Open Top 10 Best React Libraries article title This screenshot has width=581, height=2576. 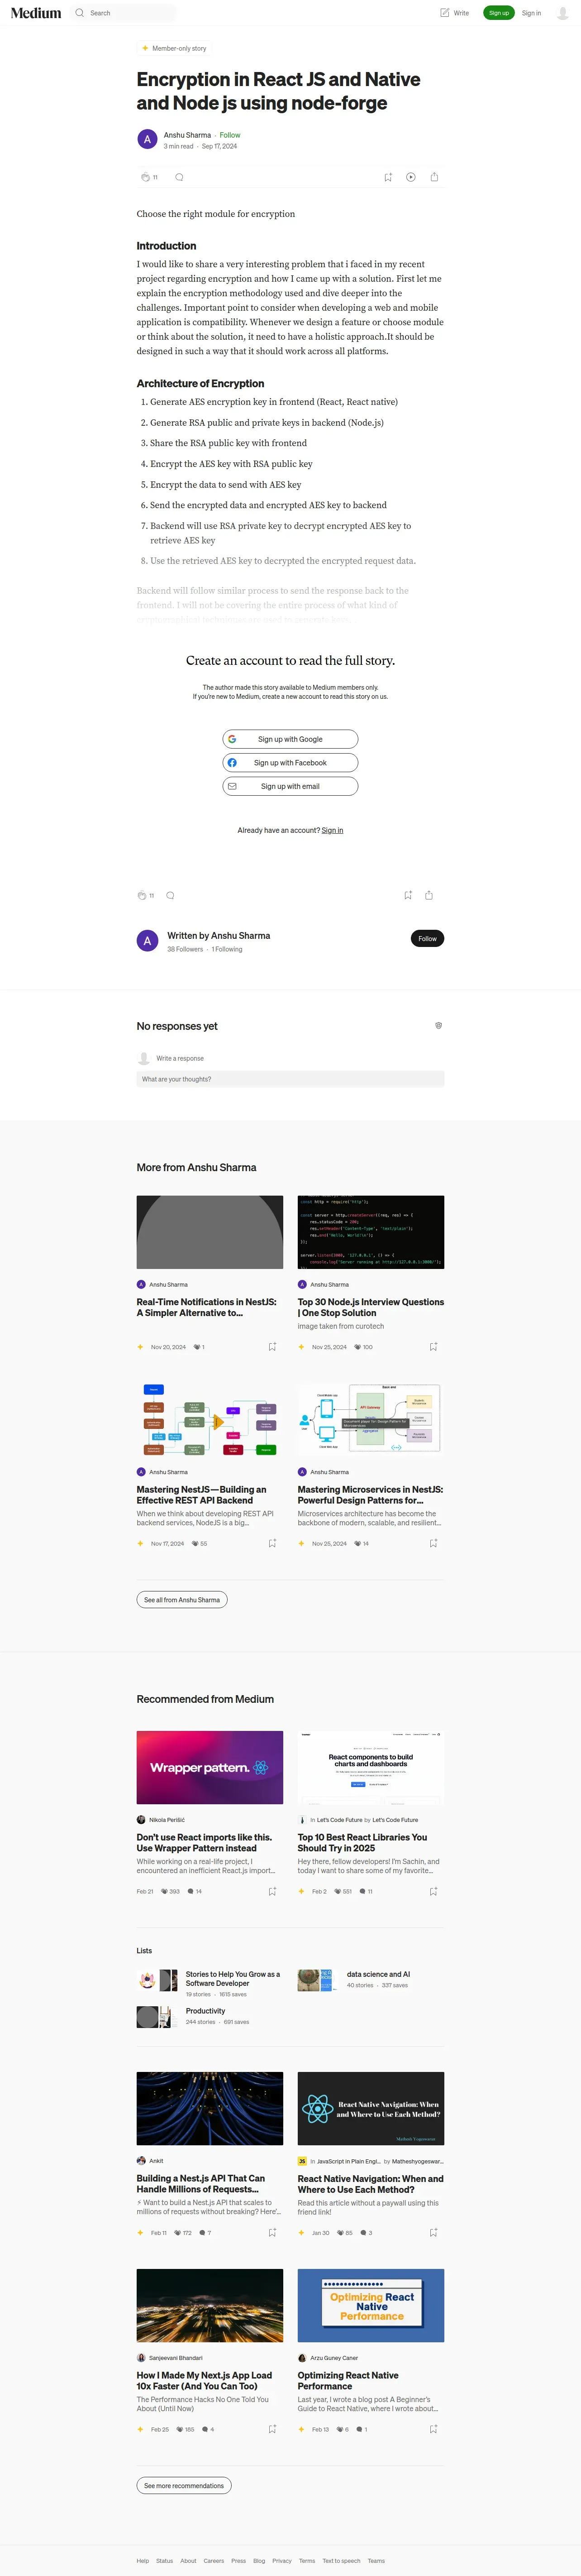(362, 1843)
